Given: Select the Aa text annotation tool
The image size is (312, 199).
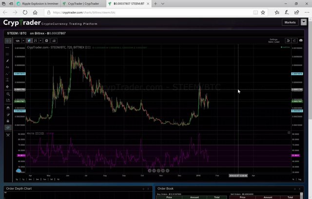Looking at the screenshot, I should pyautogui.click(x=8, y=67).
